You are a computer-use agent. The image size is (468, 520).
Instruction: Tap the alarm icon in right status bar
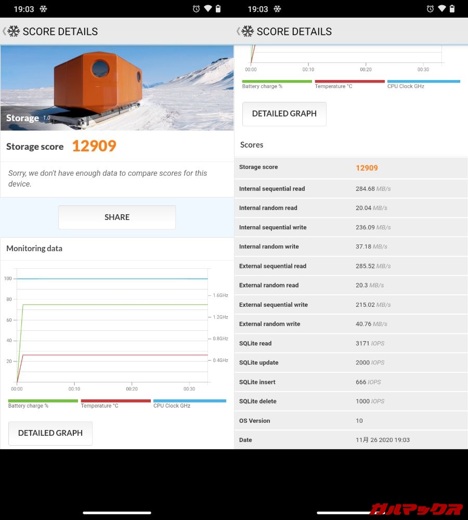coord(431,9)
